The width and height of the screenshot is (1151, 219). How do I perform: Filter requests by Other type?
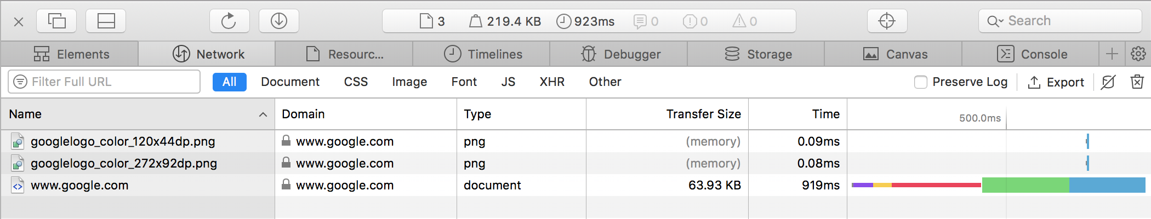(x=605, y=82)
